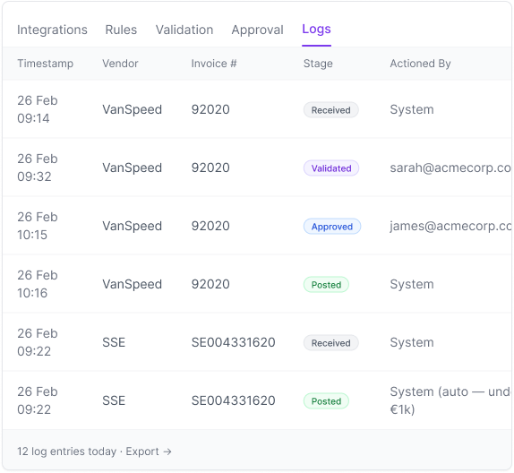
Task: Click the Actioned By column header
Action: tap(420, 64)
